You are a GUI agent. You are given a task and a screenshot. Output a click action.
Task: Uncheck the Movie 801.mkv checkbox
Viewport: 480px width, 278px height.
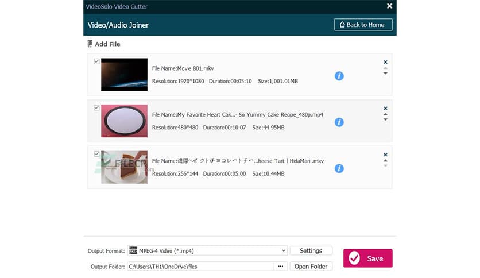(x=96, y=61)
